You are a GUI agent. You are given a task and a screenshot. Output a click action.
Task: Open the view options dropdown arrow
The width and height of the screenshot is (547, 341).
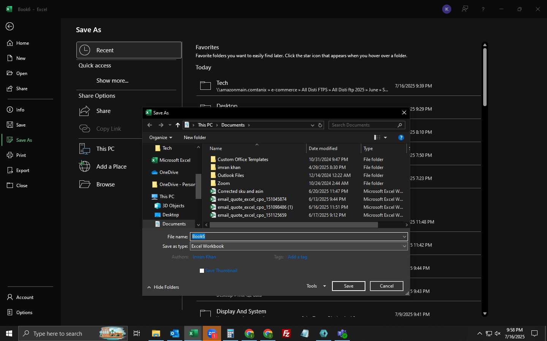(385, 138)
